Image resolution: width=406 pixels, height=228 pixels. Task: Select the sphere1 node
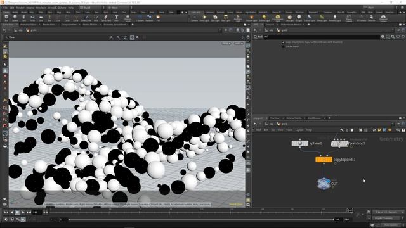click(x=300, y=143)
